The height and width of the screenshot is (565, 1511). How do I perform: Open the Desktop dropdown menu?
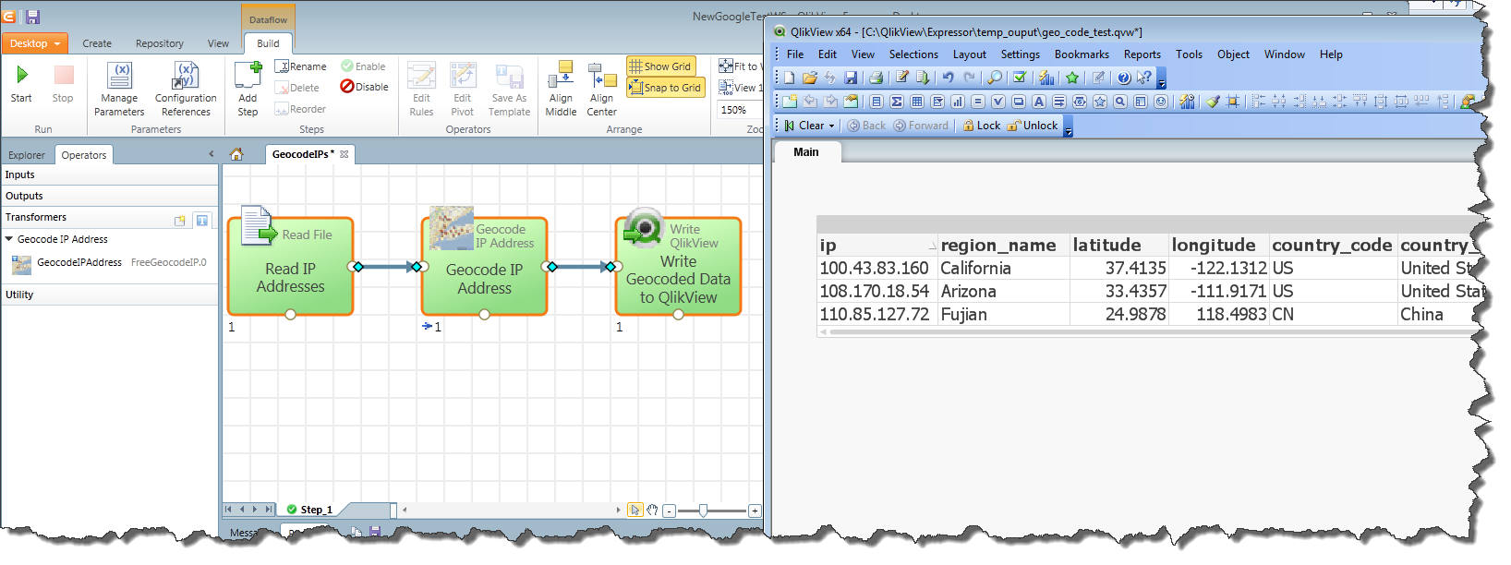pyautogui.click(x=34, y=43)
